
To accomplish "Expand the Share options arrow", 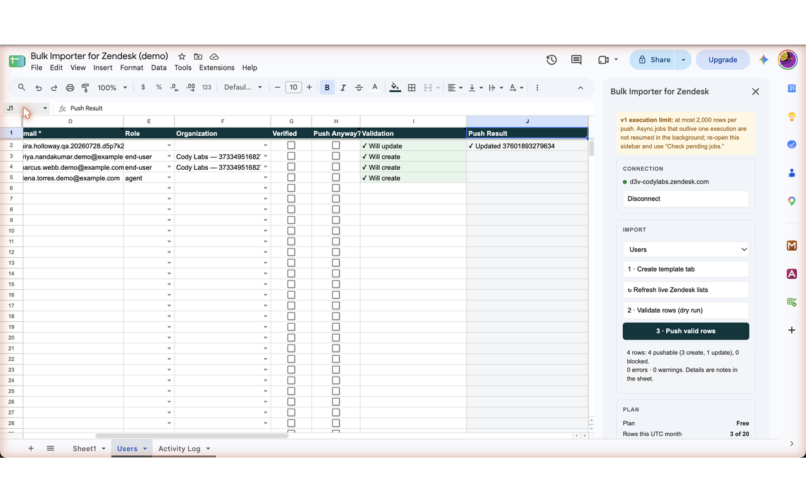I will click(x=683, y=60).
